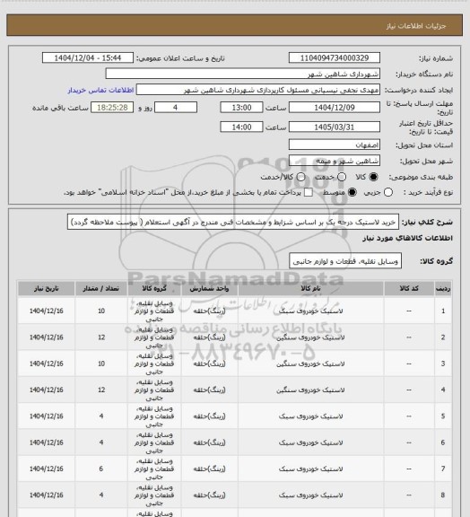Click the response deadline date 1404/12/09
Screen dimensions: 470x517
[335, 108]
